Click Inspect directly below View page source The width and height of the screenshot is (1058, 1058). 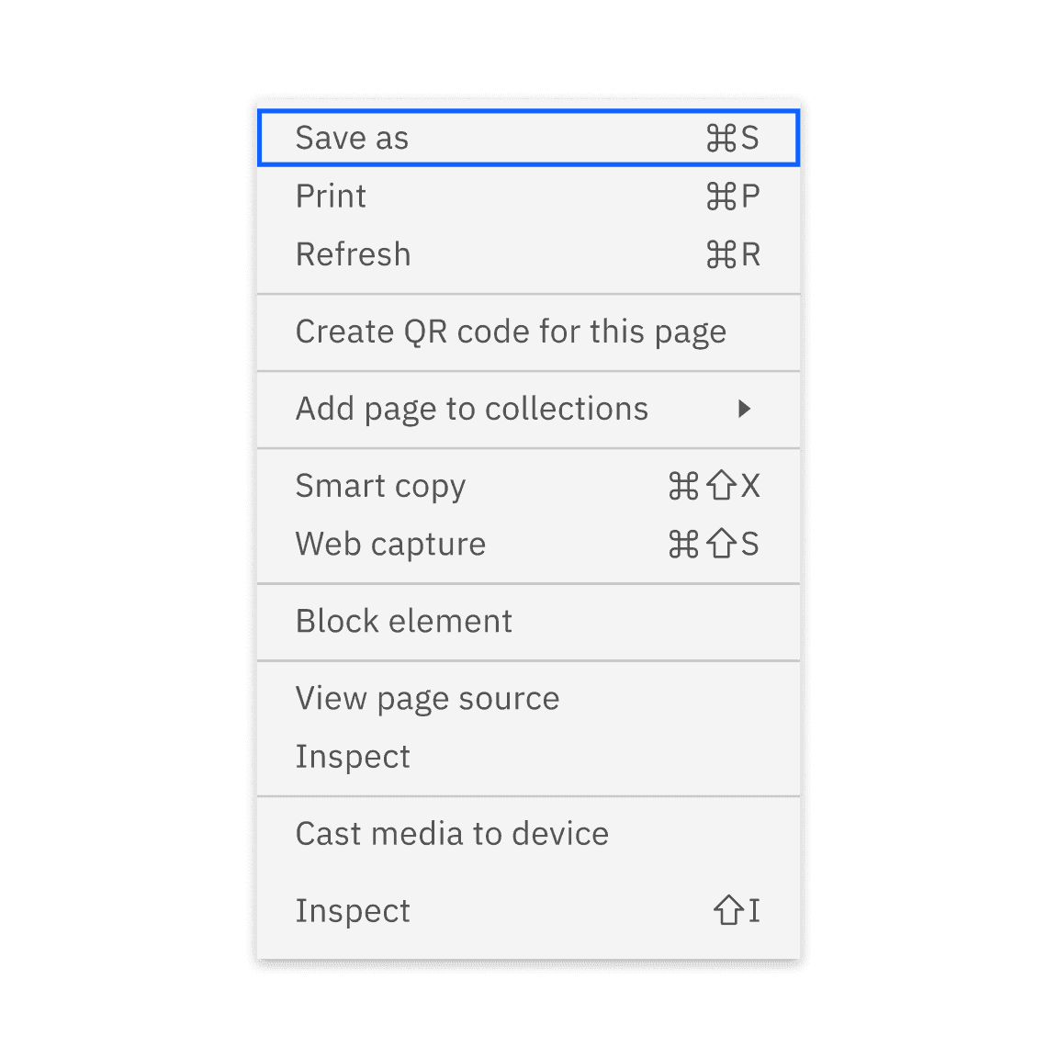point(353,757)
